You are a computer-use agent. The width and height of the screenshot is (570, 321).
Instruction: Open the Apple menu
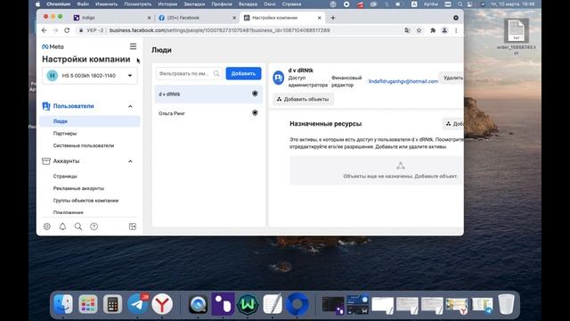tap(37, 4)
